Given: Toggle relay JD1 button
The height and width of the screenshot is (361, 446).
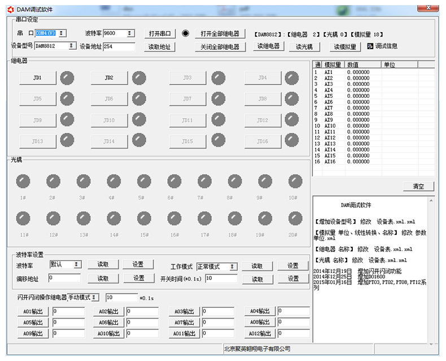Looking at the screenshot, I should pyautogui.click(x=38, y=78).
